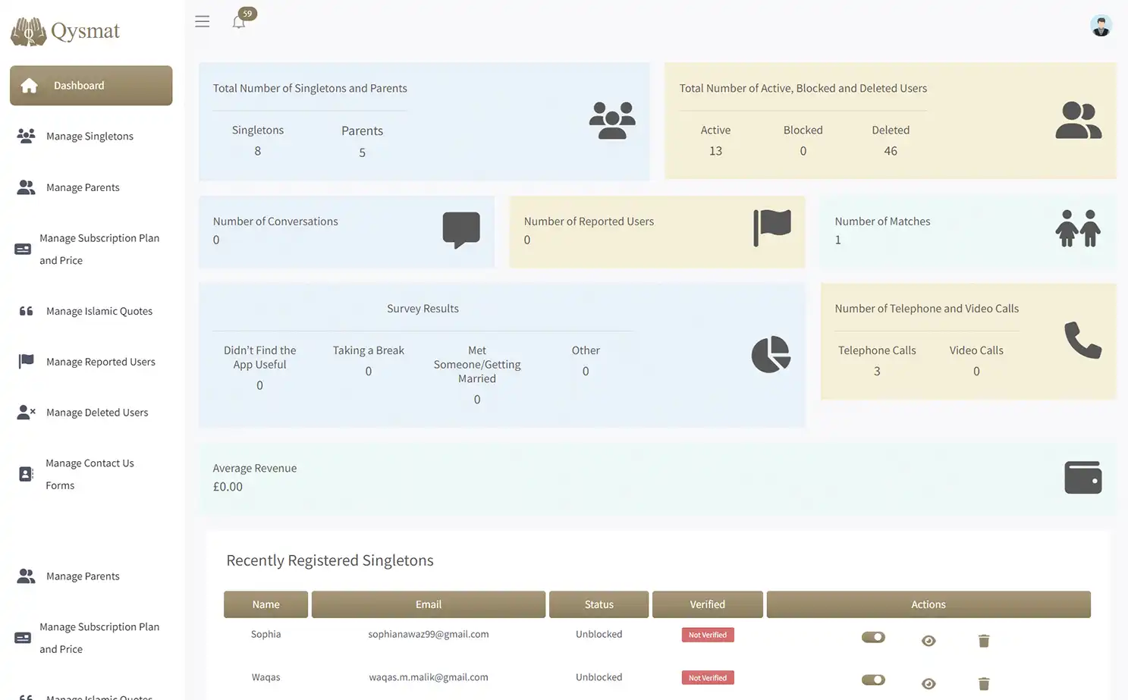Select the flag icon for Manage Reported Users
Viewport: 1128px width, 700px height.
tap(26, 361)
